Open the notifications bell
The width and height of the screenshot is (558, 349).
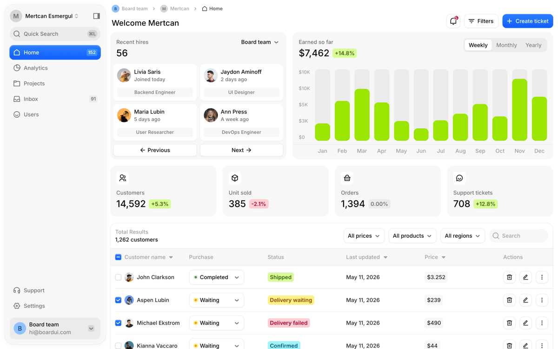point(453,21)
